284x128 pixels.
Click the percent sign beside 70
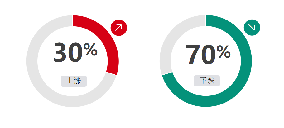click(224, 51)
